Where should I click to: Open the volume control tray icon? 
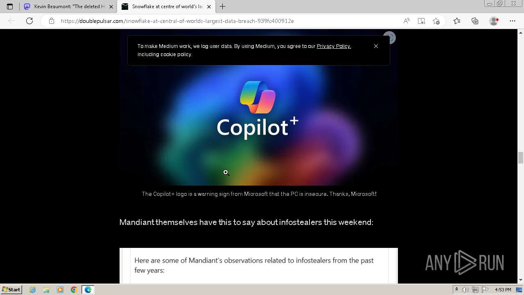[466, 290]
